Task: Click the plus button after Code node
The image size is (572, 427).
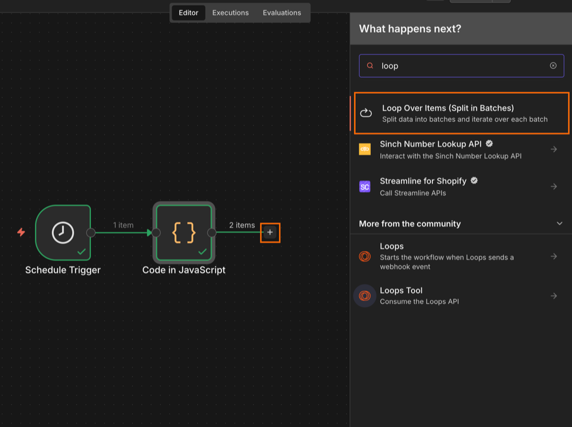Action: tap(270, 232)
